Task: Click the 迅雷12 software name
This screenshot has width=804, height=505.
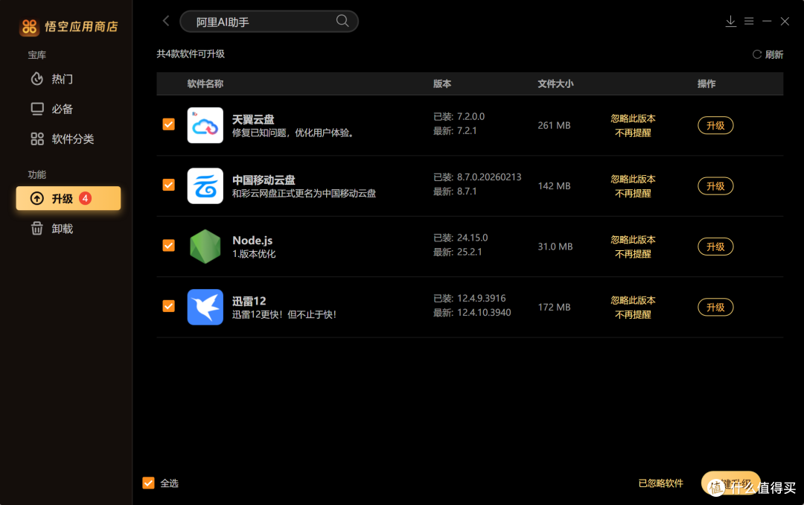Action: [x=249, y=301]
